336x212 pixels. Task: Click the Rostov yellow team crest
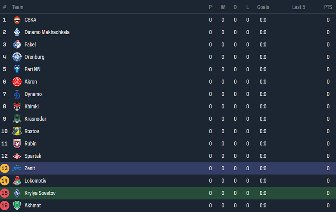click(x=17, y=131)
